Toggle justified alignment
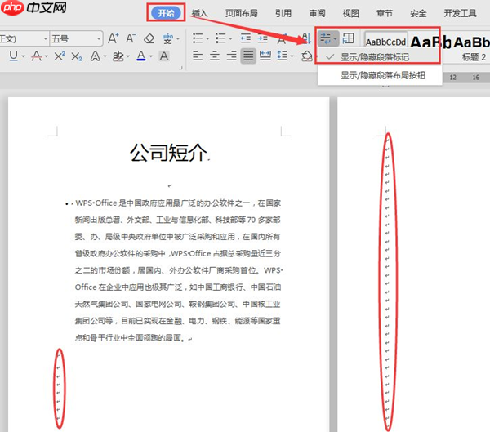 [x=248, y=56]
